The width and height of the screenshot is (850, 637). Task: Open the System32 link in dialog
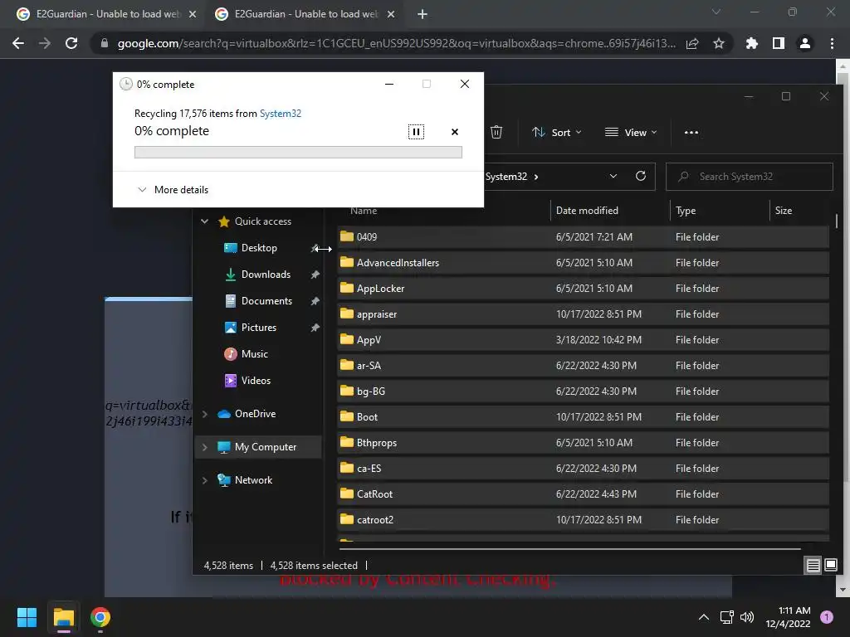pyautogui.click(x=281, y=113)
